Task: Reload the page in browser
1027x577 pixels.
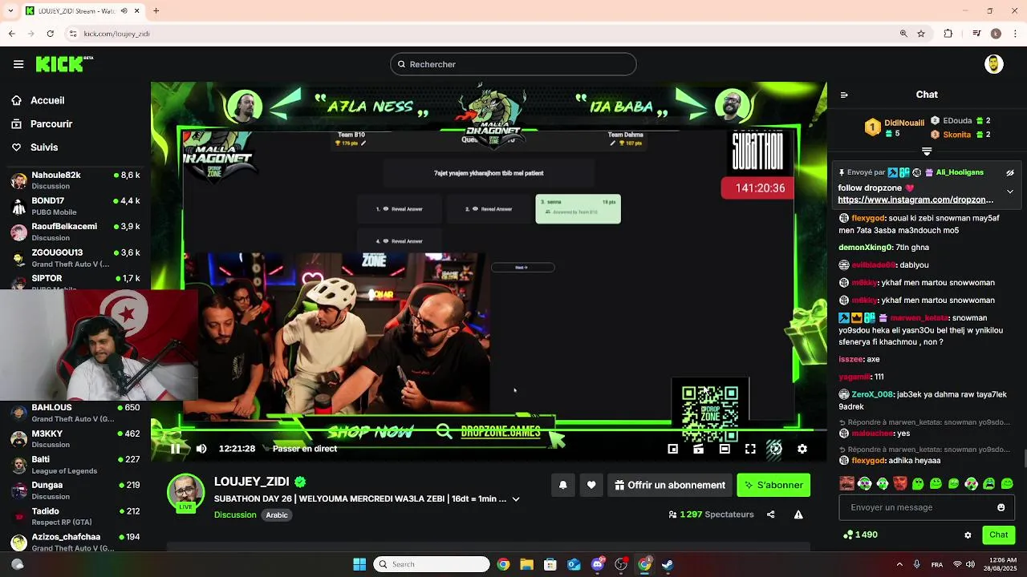Action: click(50, 34)
